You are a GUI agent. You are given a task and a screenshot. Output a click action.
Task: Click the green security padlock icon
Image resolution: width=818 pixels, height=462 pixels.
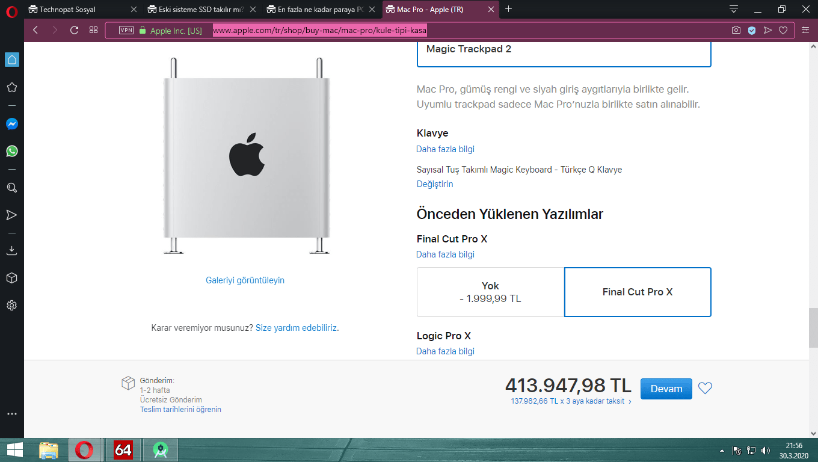click(143, 30)
